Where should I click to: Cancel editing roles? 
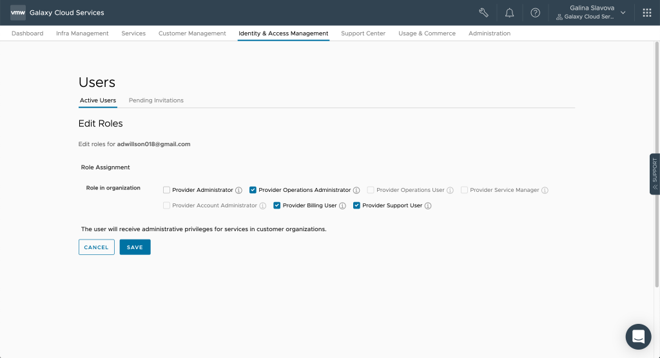pos(96,247)
